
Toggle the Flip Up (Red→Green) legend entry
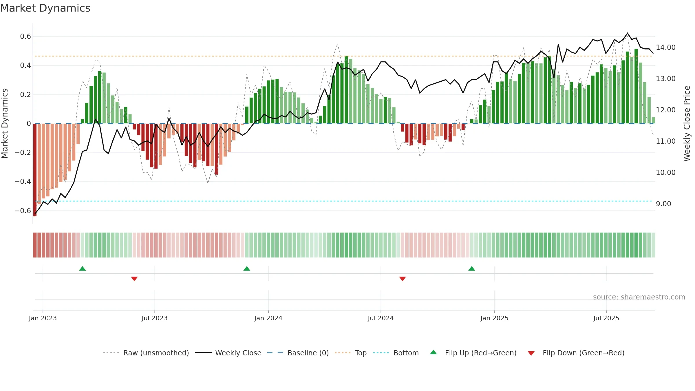click(473, 353)
